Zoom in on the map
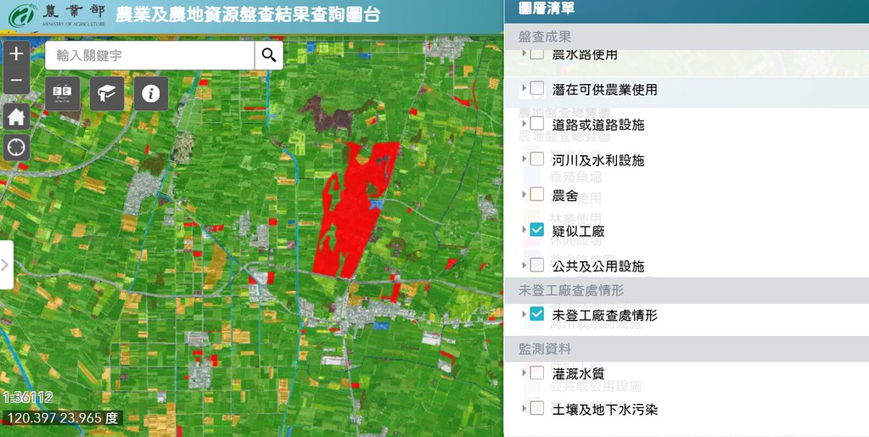 [x=16, y=54]
